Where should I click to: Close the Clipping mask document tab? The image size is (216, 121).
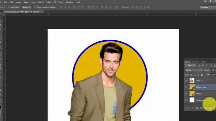click(42, 12)
